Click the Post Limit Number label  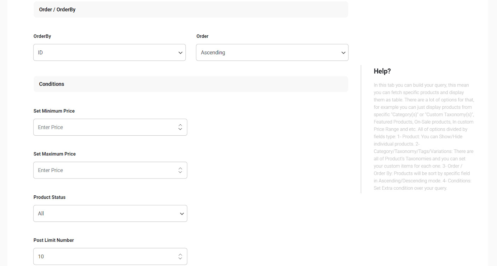(x=54, y=240)
